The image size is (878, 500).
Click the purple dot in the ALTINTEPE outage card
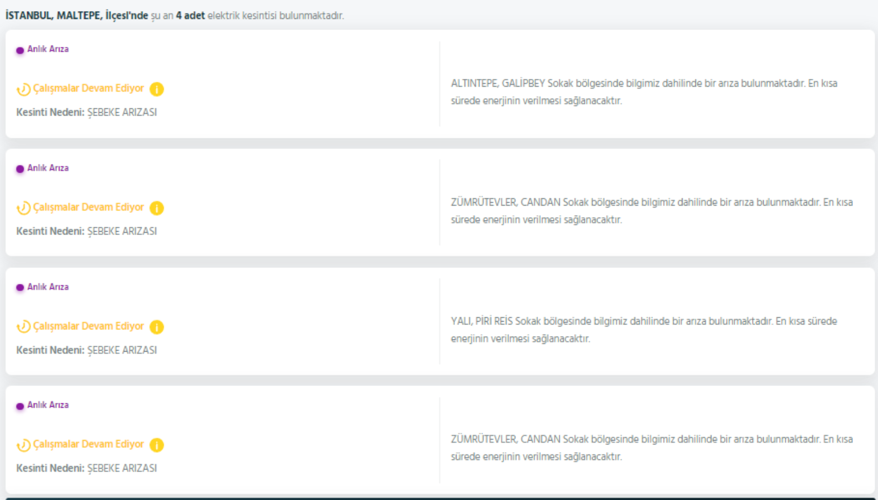pos(20,50)
